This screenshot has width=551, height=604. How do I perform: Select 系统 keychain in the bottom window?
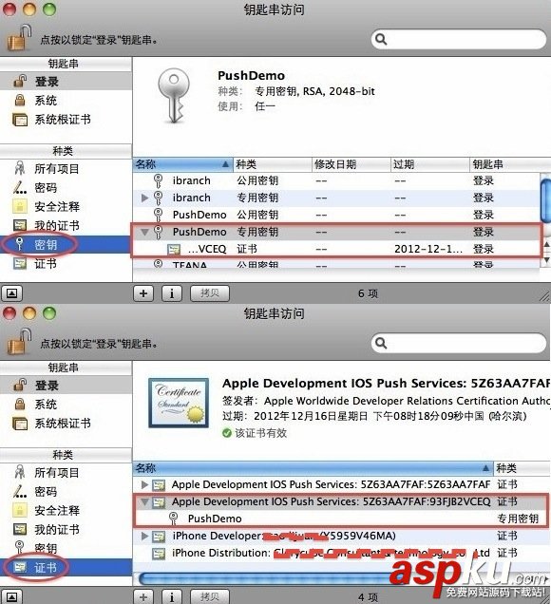click(66, 404)
